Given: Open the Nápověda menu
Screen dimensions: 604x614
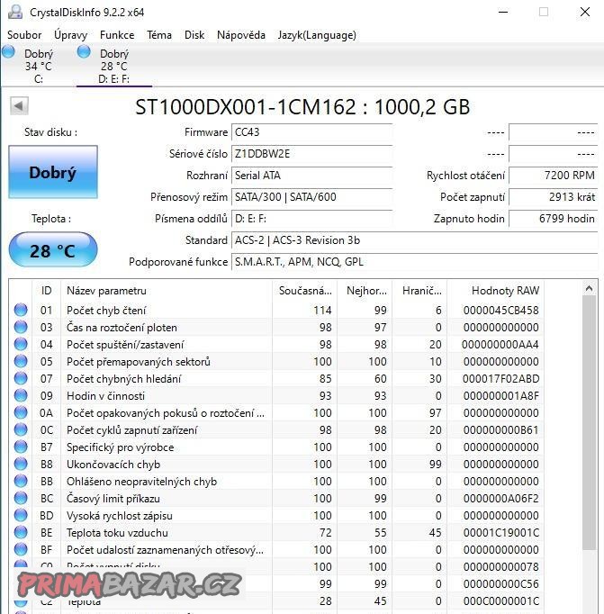Looking at the screenshot, I should 241,35.
